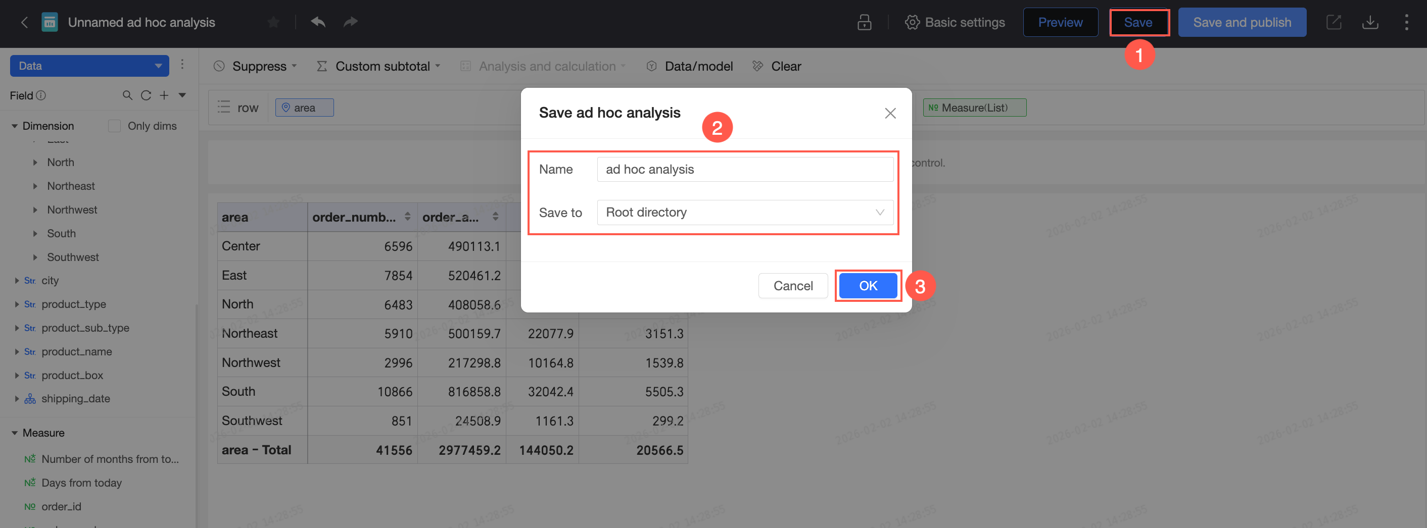Click the cube icon beside Data/model
Image resolution: width=1427 pixels, height=528 pixels.
pos(651,66)
